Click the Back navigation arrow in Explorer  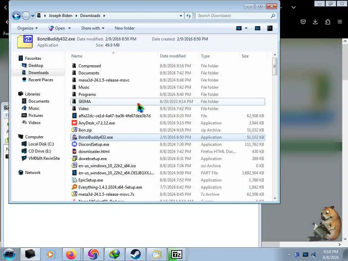point(16,16)
